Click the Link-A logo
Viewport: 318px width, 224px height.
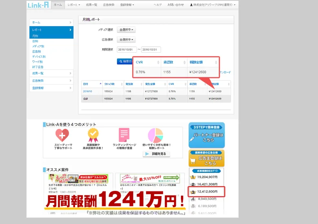[38, 5]
